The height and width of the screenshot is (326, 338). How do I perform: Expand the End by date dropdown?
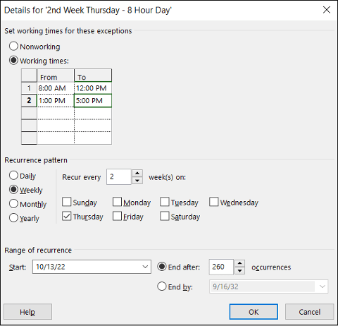[322, 286]
